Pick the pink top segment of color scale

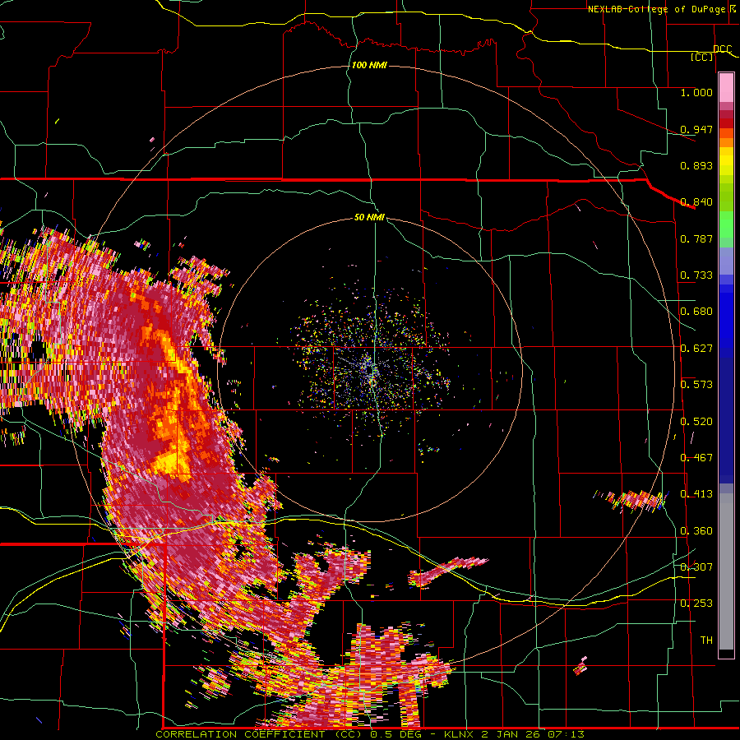pyautogui.click(x=726, y=87)
